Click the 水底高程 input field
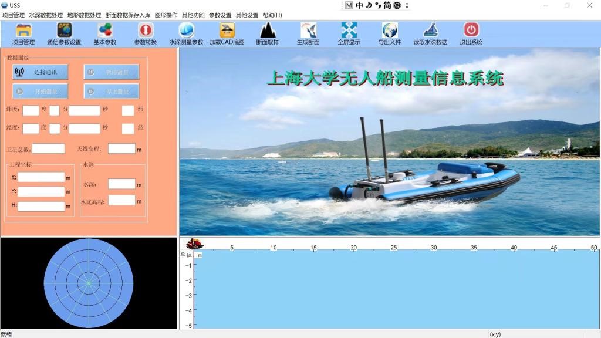 121,200
